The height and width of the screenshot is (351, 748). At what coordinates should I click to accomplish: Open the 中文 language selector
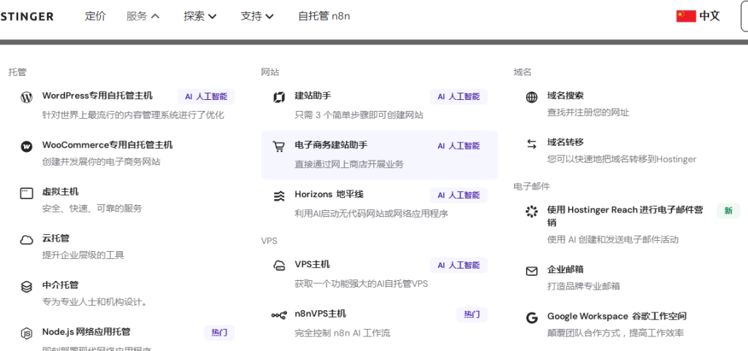(x=698, y=16)
